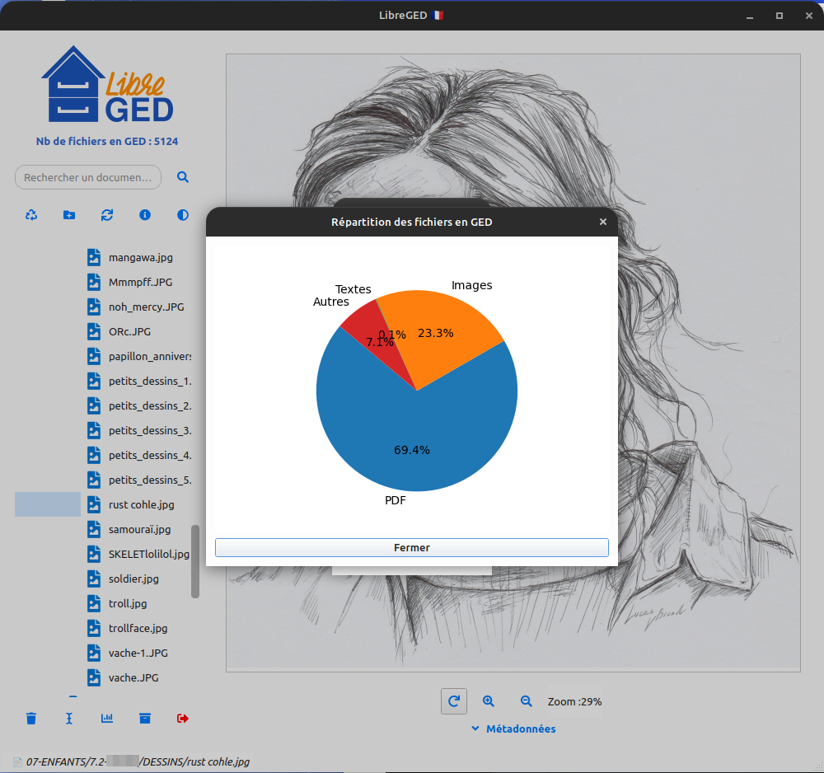Viewport: 824px width, 773px height.
Task: Click the search magnifier icon
Action: (x=183, y=177)
